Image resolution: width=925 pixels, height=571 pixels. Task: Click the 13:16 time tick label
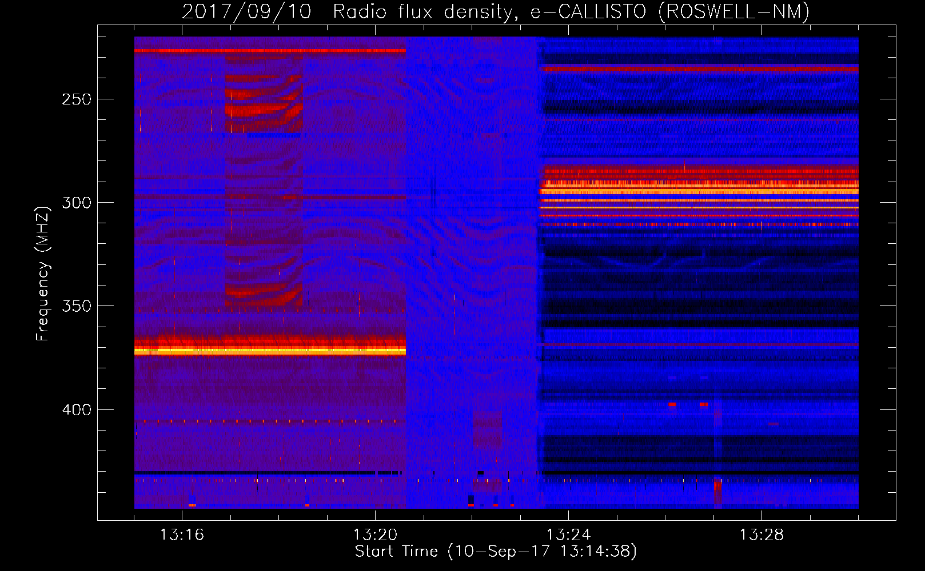pos(182,534)
